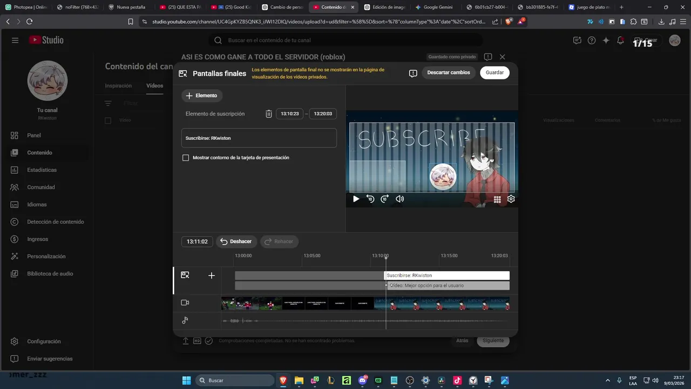
Task: Edit the current timecode field 13:11:02
Action: tap(197, 242)
